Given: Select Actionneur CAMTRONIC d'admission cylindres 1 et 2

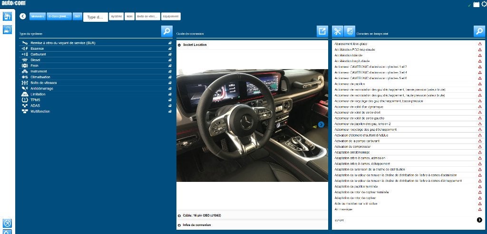Looking at the screenshot, I should pos(408,67).
